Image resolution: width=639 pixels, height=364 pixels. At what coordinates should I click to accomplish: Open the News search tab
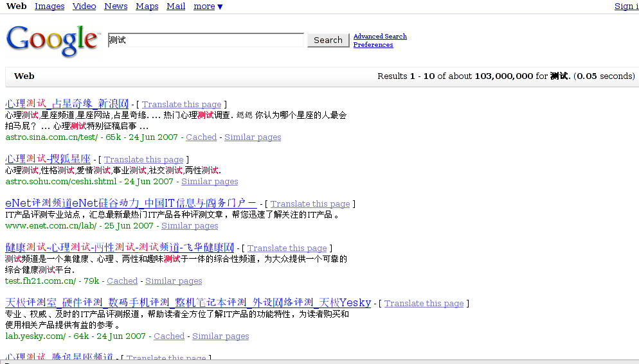coord(116,6)
